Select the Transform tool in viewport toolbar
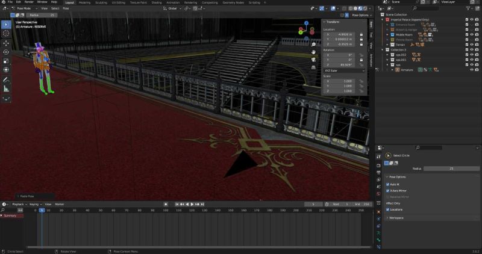Screen dimensions: 482x254 (6, 70)
